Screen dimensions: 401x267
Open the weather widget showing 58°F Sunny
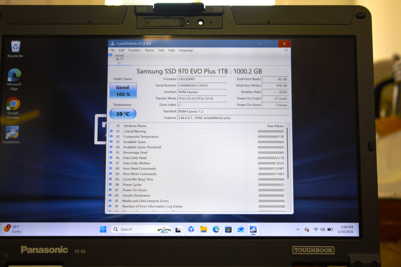point(13,229)
